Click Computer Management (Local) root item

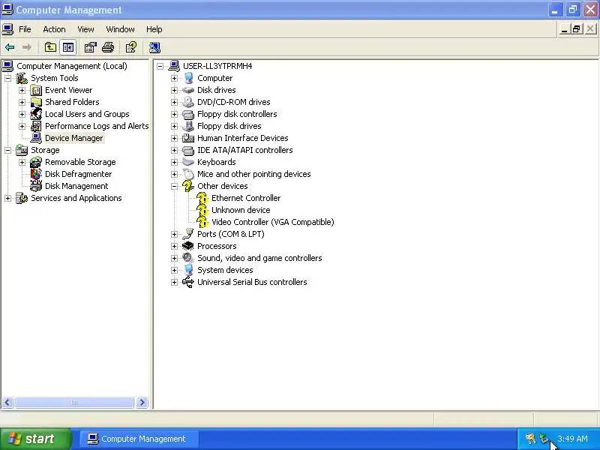pos(71,66)
